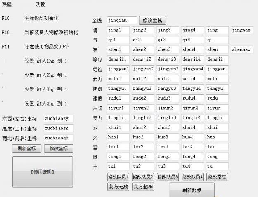Viewport: 258px width, 197px height.
Task: Click the 坐标修改初始化 hotkey description
Action: (41, 18)
